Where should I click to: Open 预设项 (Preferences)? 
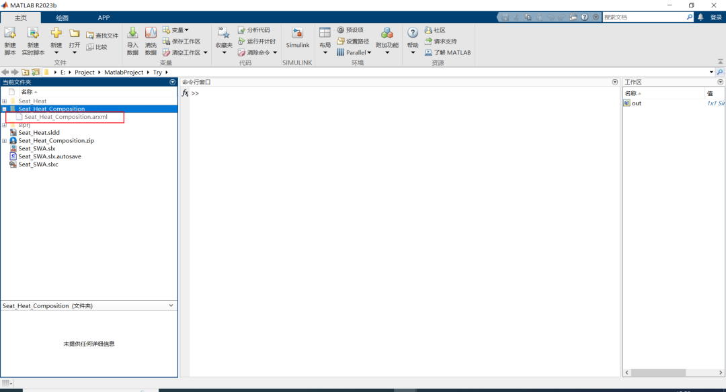350,30
